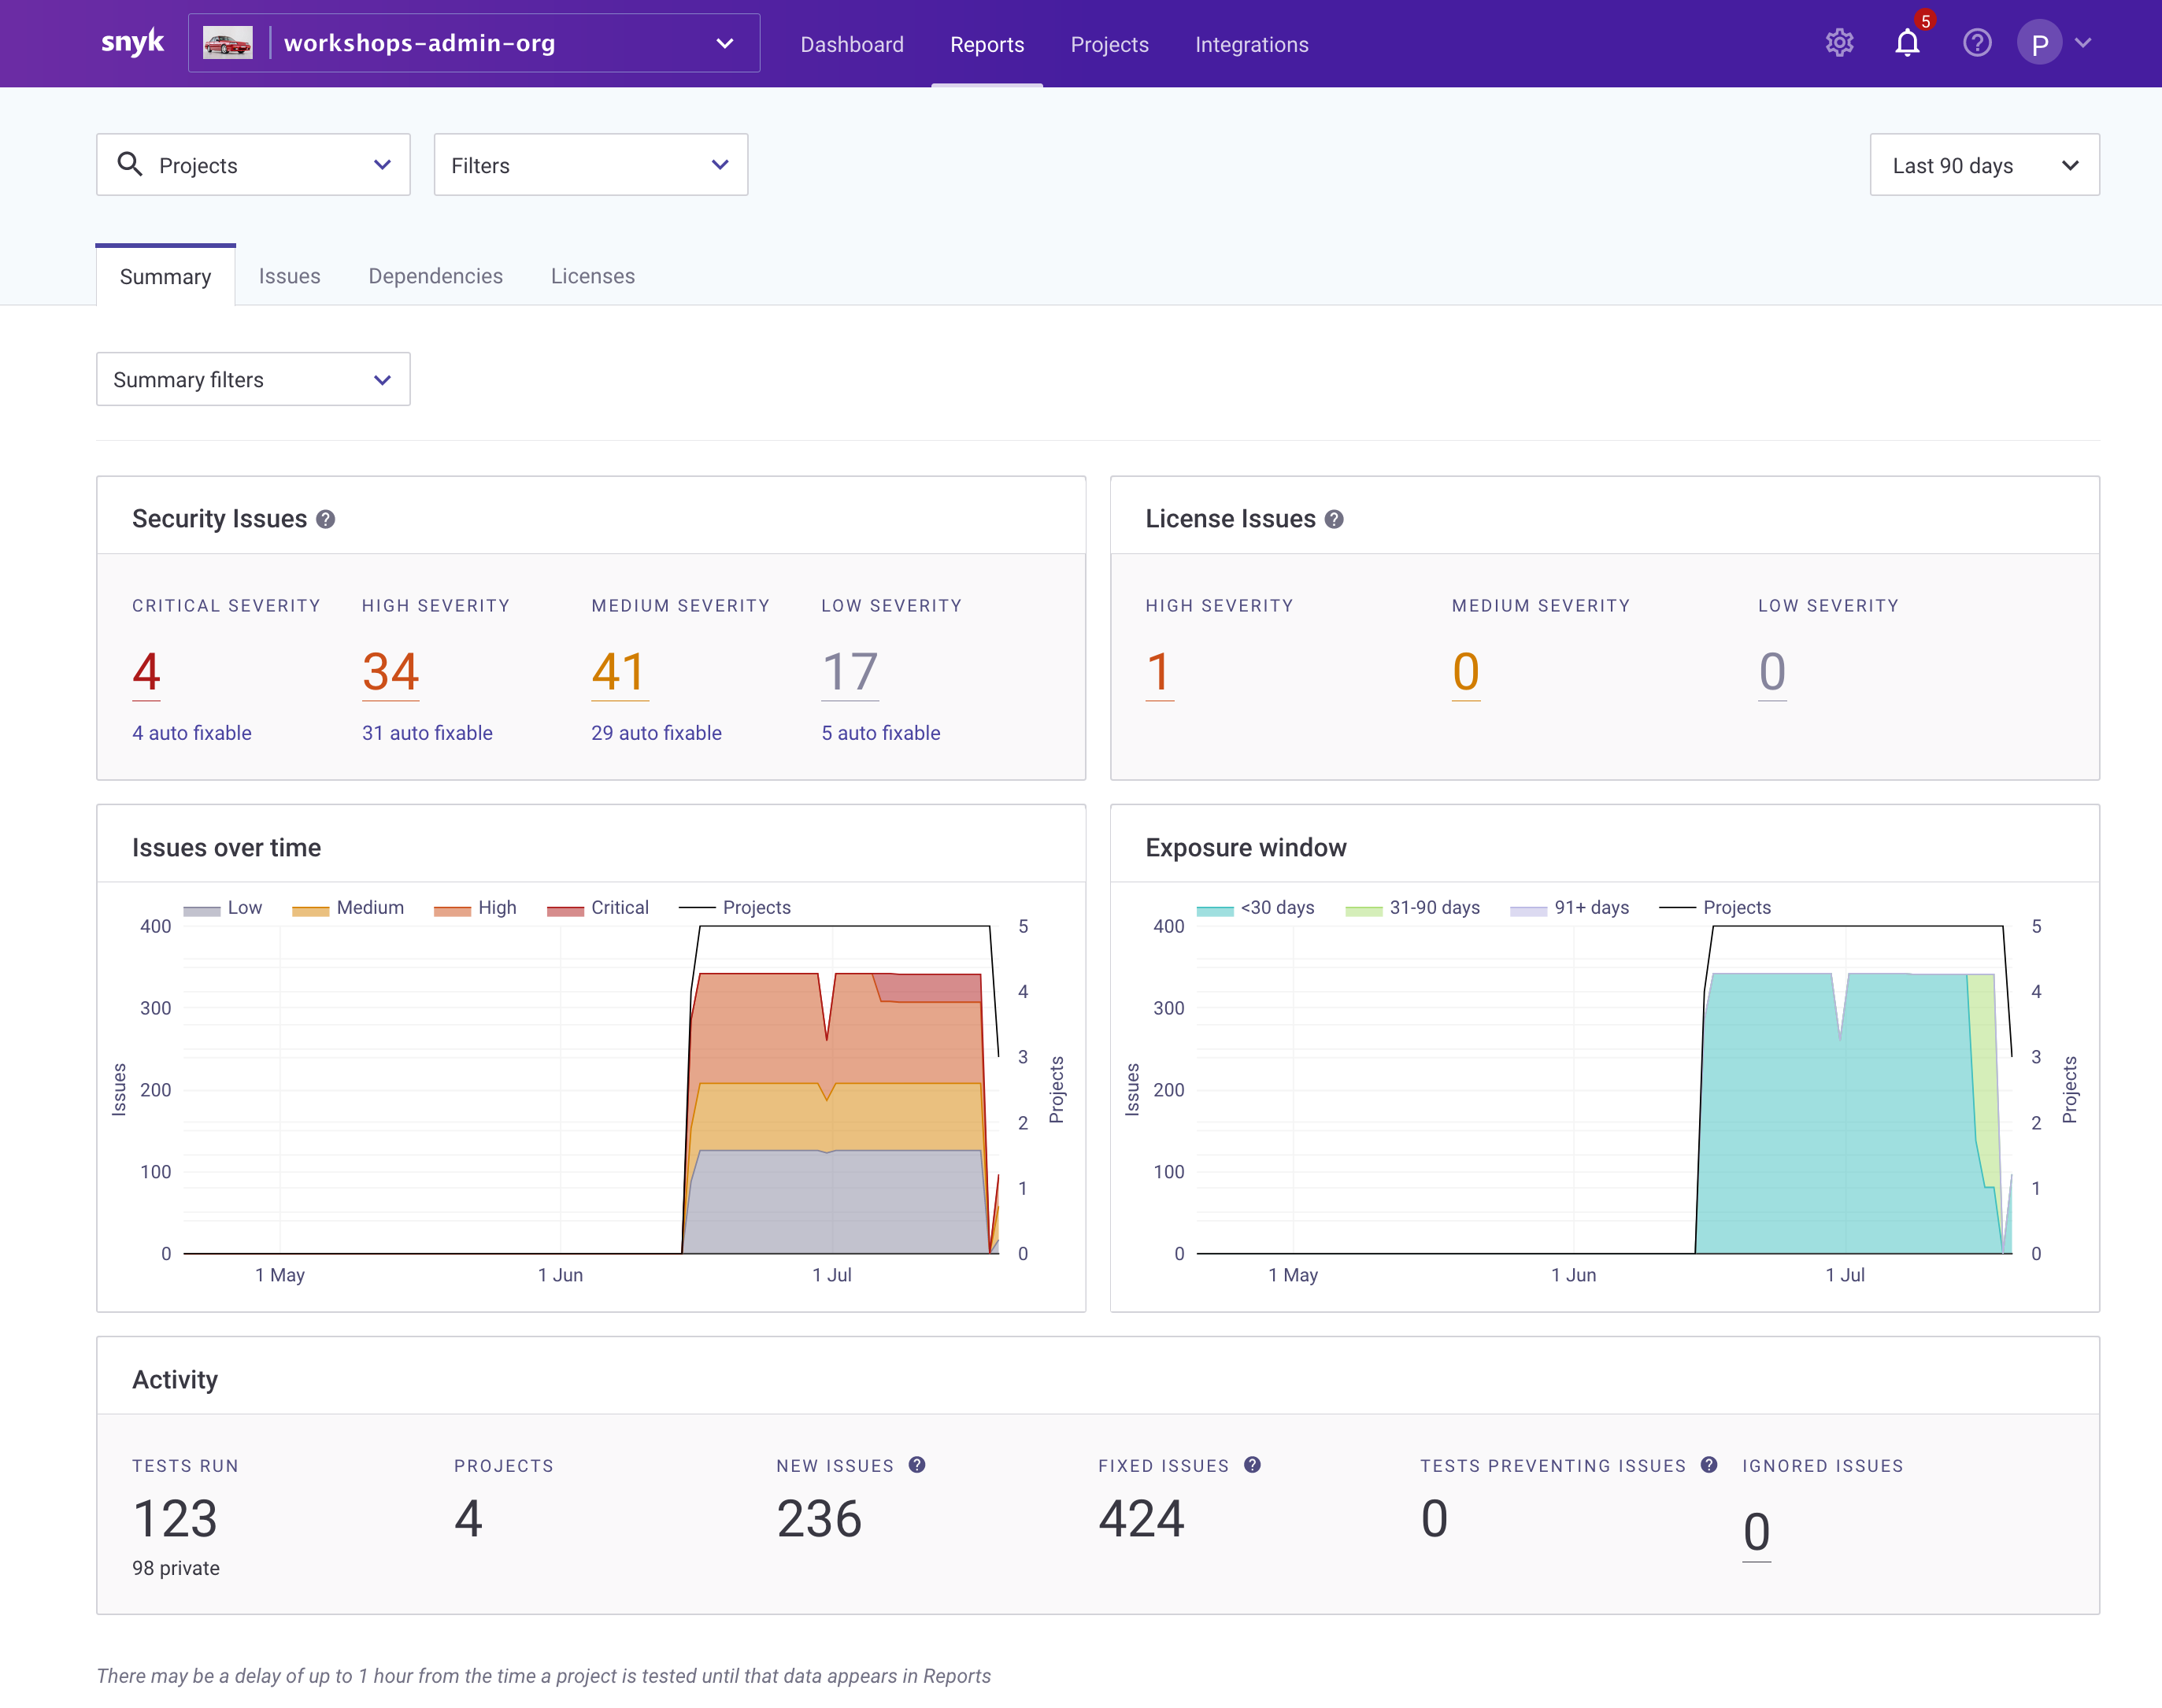The width and height of the screenshot is (2162, 1708).
Task: Switch to the Issues tab
Action: [x=289, y=276]
